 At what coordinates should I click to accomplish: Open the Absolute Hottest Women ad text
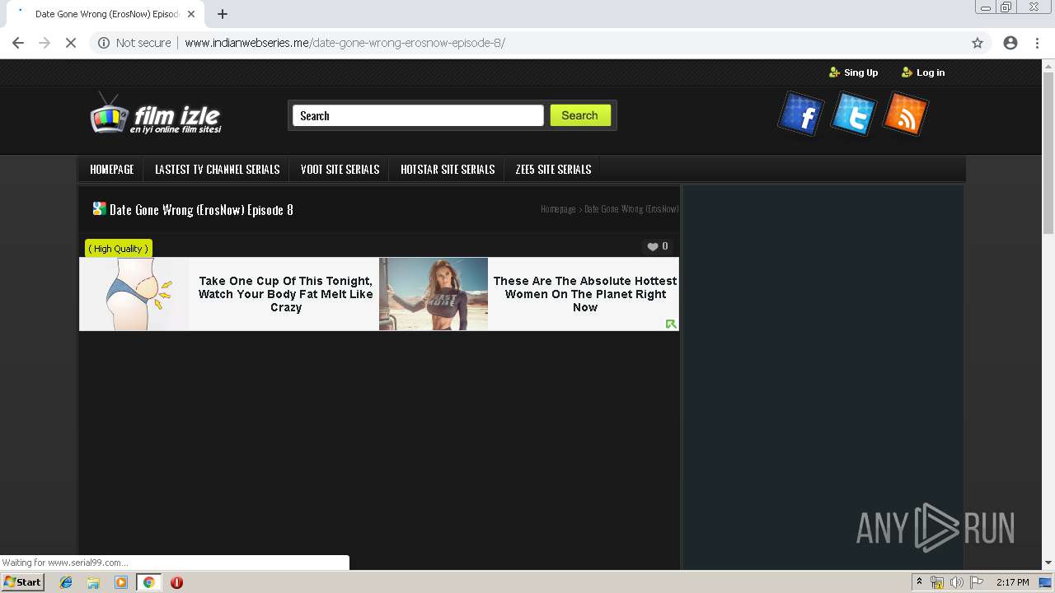pyautogui.click(x=585, y=294)
